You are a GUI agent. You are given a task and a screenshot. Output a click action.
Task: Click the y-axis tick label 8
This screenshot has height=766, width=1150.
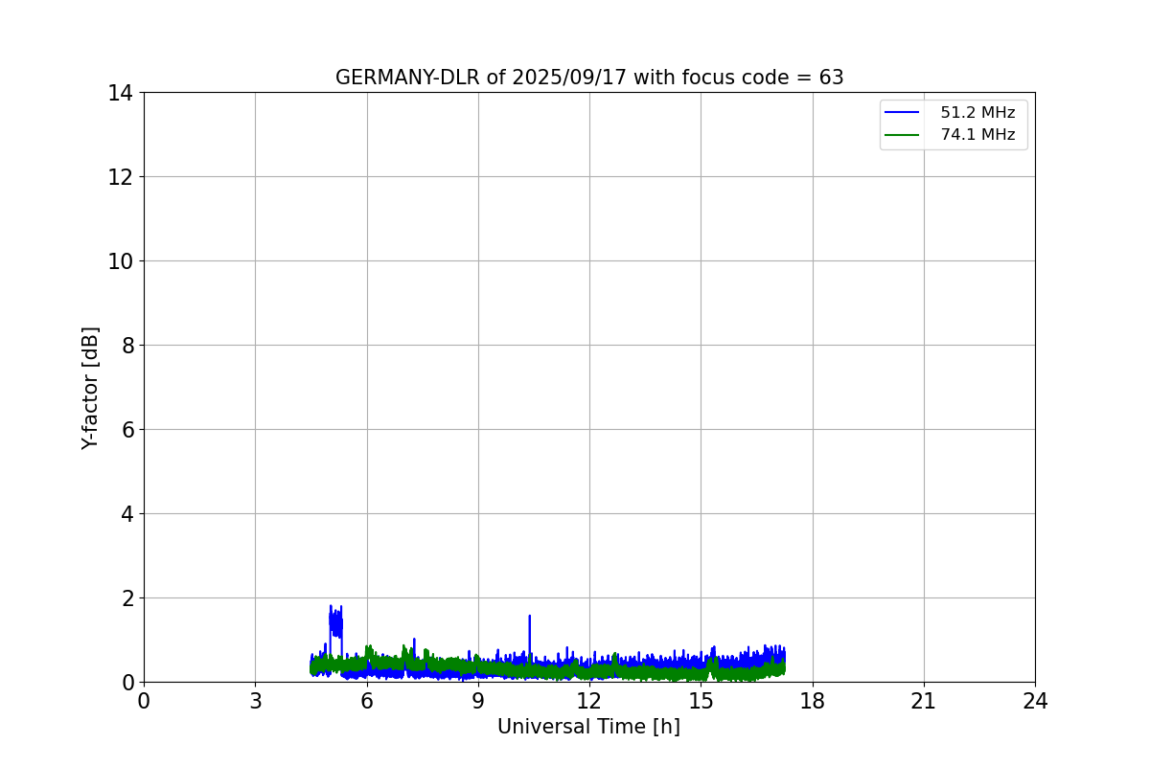126,346
